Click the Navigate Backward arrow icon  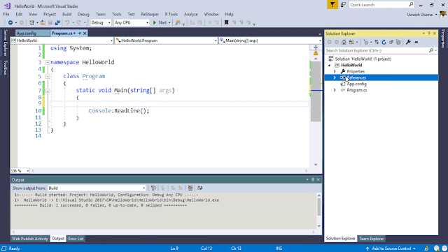pos(10,22)
